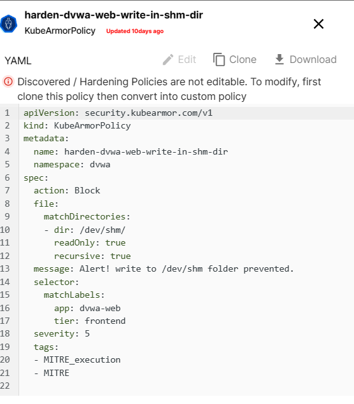Viewport: 354px width, 404px height.
Task: Click line number 7 in gutter
Action: click(7, 190)
